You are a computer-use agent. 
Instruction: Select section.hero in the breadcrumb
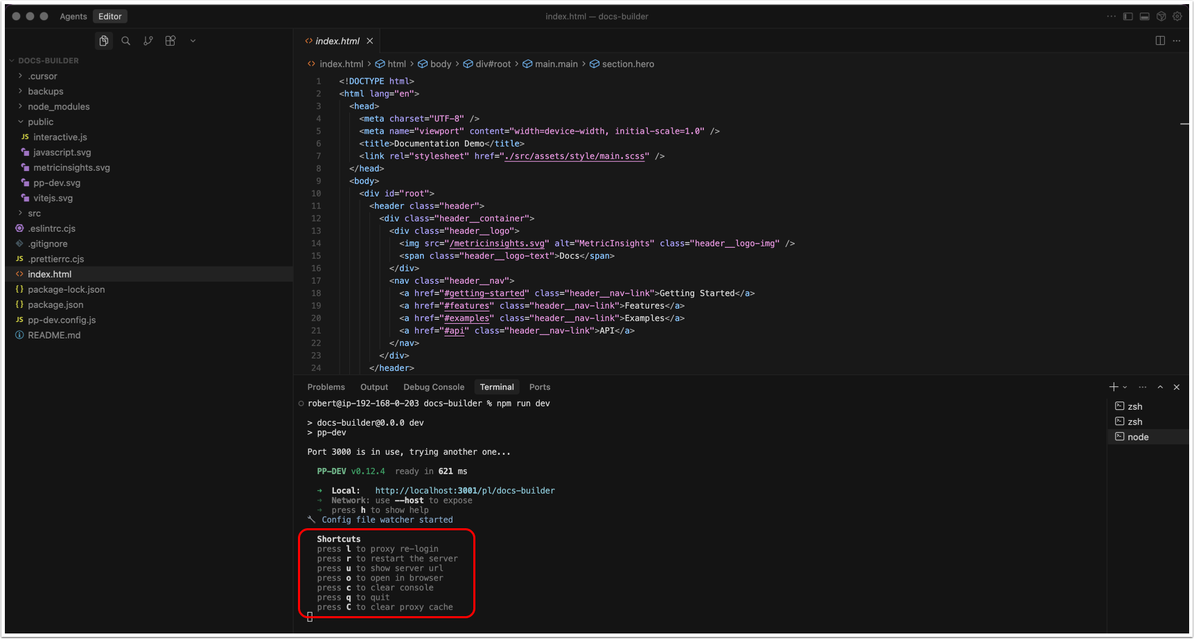pos(627,64)
